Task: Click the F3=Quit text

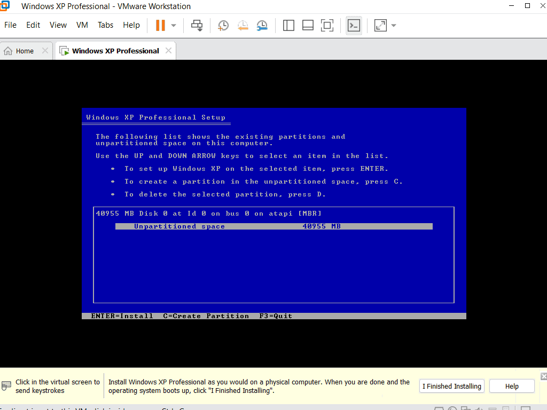Action: pyautogui.click(x=276, y=316)
